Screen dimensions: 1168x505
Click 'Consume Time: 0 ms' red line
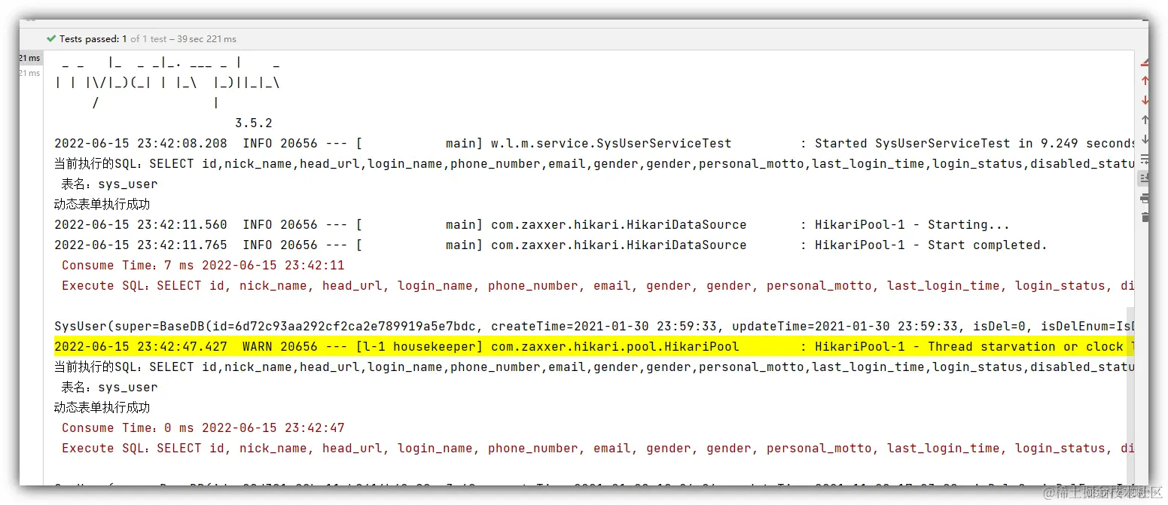(x=203, y=427)
